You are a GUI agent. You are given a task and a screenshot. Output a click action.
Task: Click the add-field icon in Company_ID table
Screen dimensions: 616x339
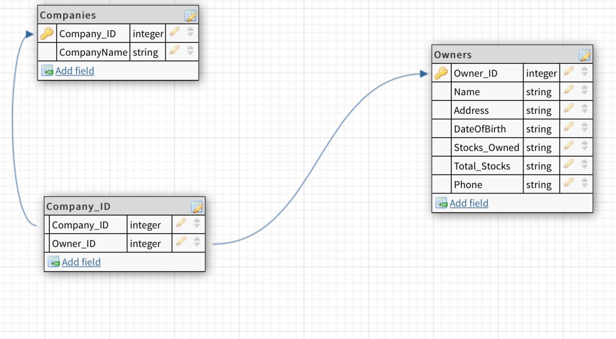[x=54, y=262]
